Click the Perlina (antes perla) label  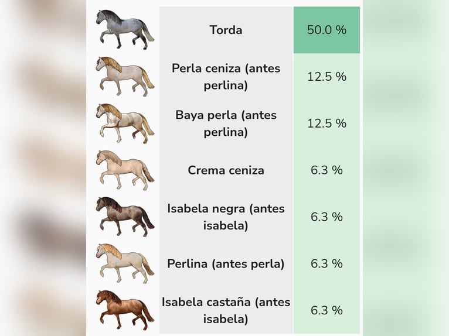coord(226,264)
